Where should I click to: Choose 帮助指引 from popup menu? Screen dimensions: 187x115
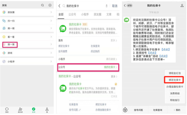coord(175,100)
